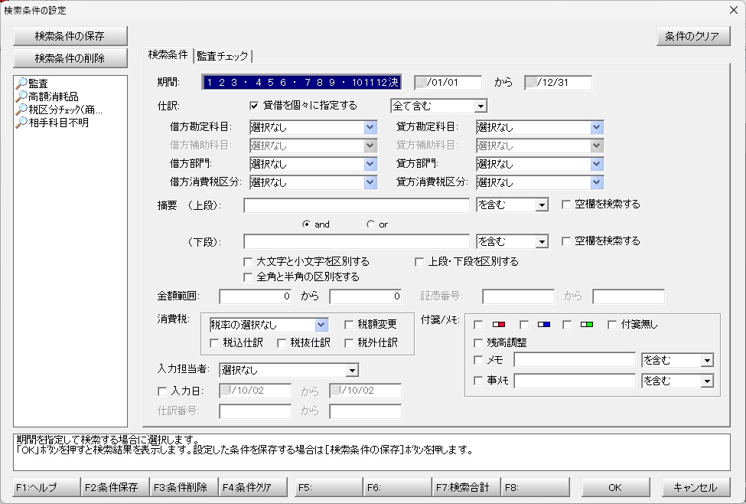746x504 pixels.
Task: Enable the メモ checkbox
Action: [478, 360]
